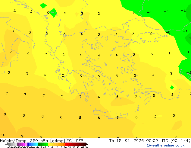Screen dimensions: 191x148
Task: Click the outlined island of Crete on the map
Action: point(111,114)
